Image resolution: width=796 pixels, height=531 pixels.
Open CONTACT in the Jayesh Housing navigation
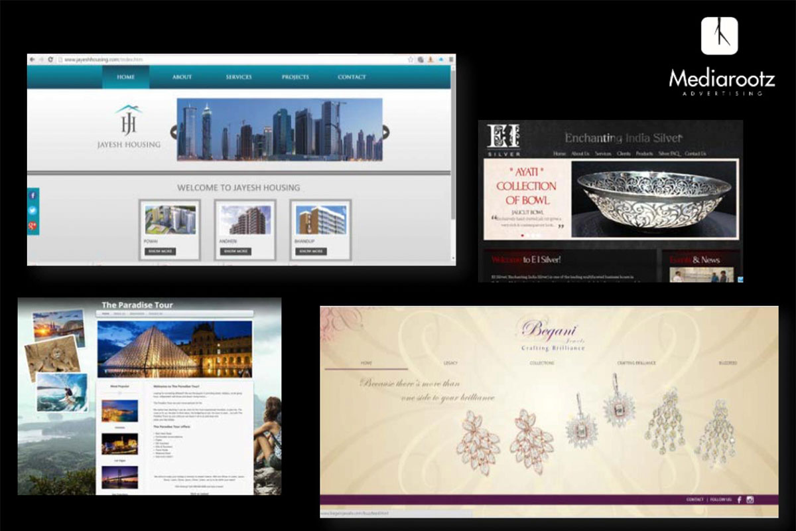coord(352,77)
